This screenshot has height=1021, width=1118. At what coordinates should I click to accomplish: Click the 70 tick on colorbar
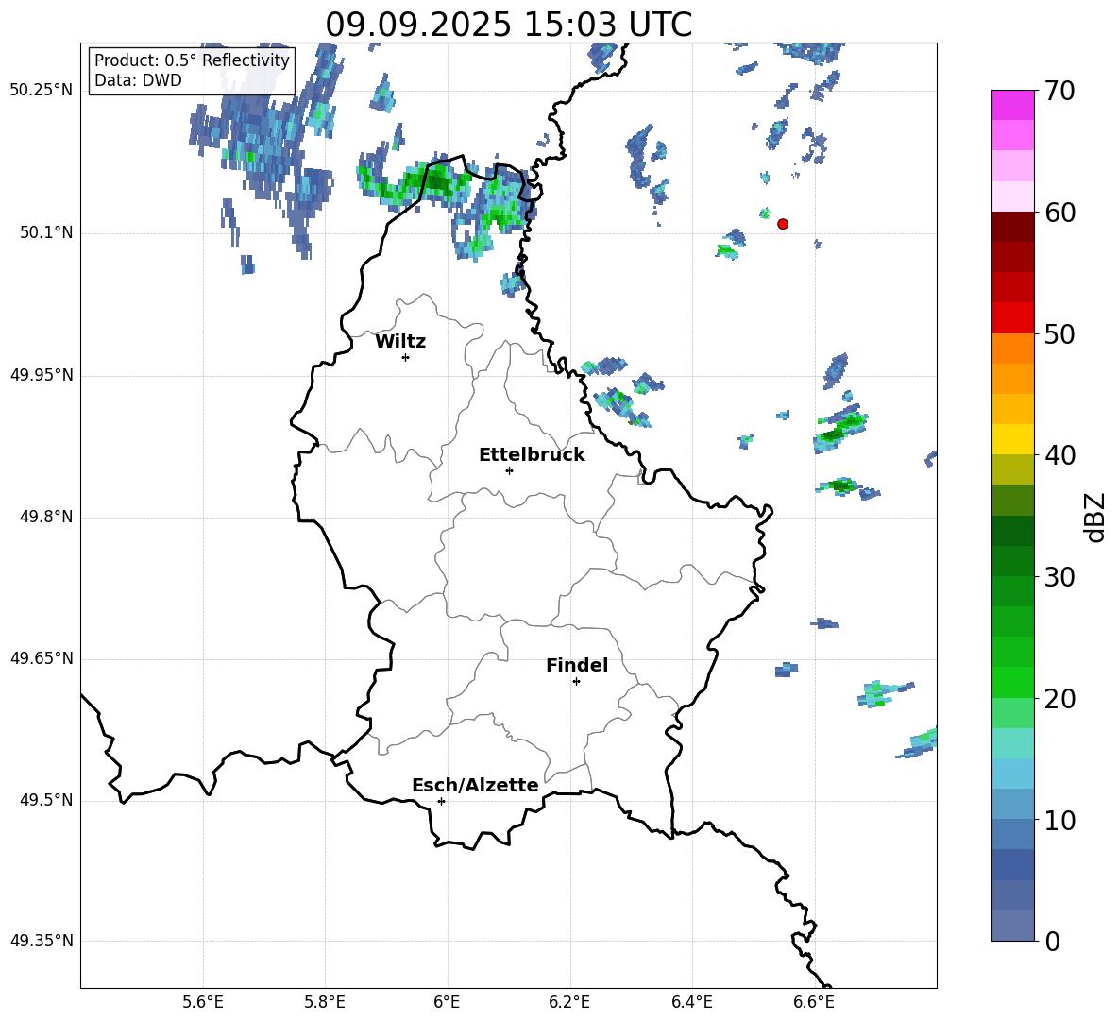coord(1059,92)
